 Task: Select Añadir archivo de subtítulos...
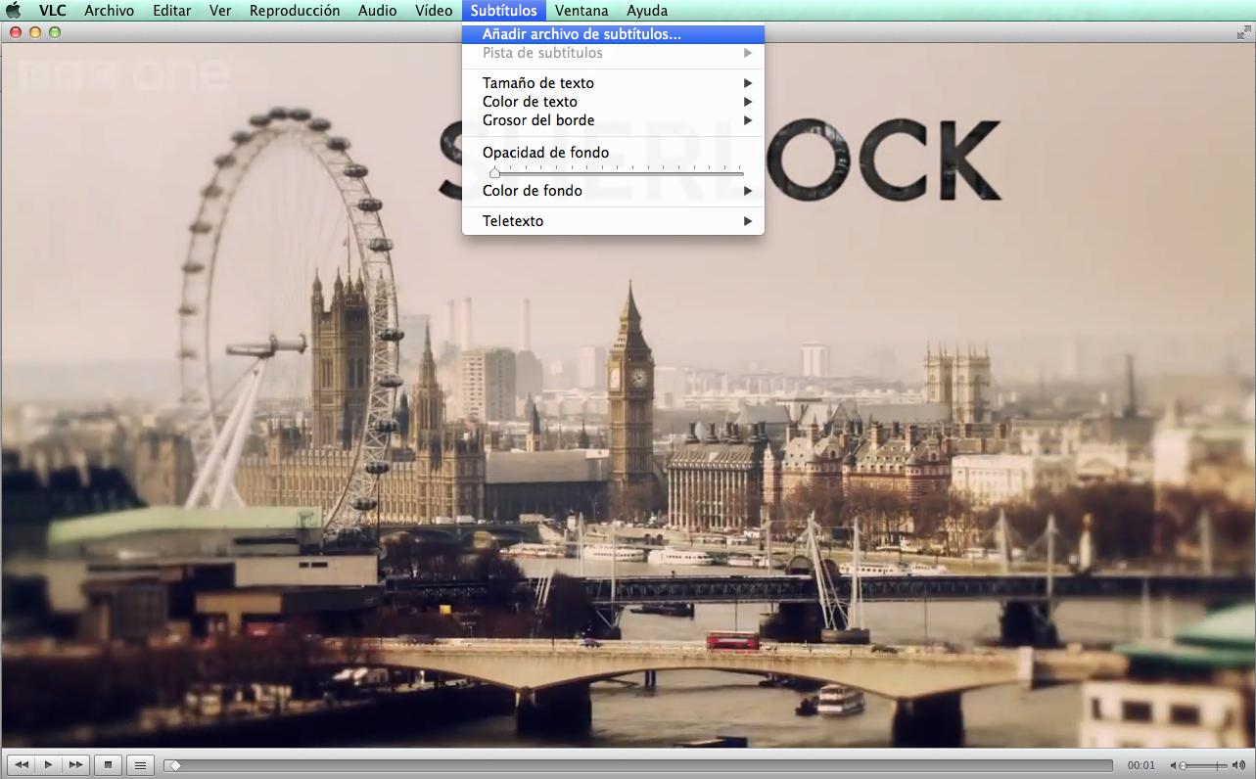point(581,34)
